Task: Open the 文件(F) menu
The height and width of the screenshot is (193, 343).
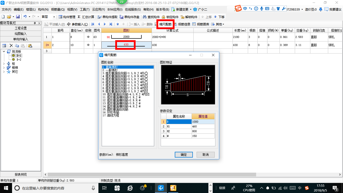Action: 6,10
